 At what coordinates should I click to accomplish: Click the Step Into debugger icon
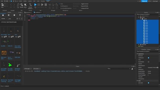(x=50, y=5)
